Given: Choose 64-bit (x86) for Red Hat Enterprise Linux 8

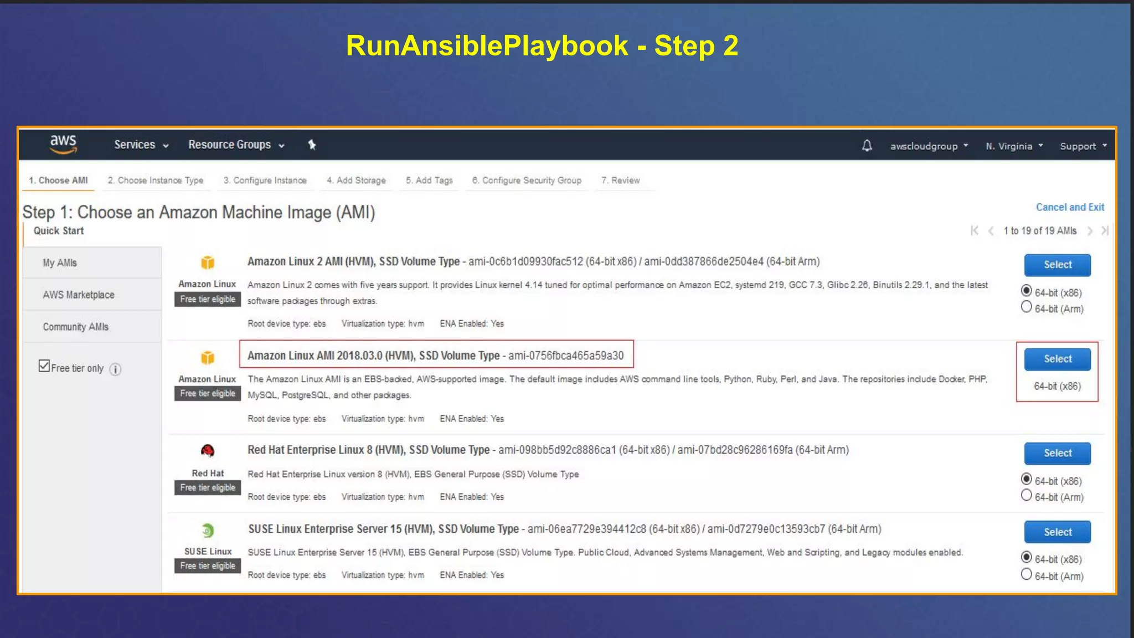Looking at the screenshot, I should tap(1027, 479).
